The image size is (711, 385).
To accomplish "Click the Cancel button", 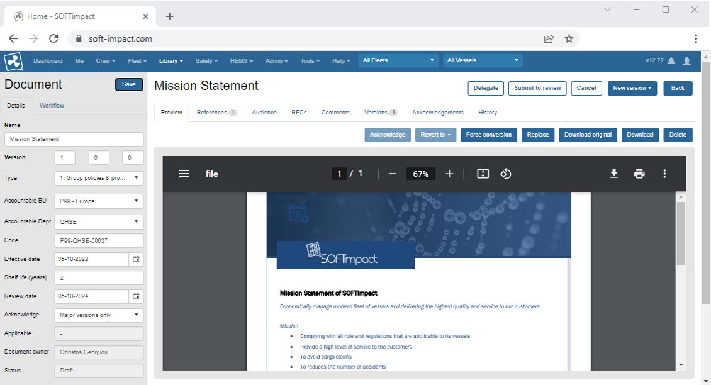I will tap(586, 88).
